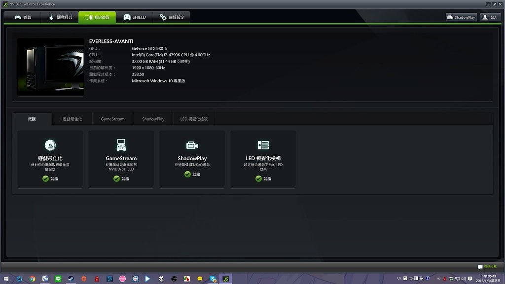Open the fox-face app in the taskbar
This screenshot has width=505, height=284.
pyautogui.click(x=161, y=279)
